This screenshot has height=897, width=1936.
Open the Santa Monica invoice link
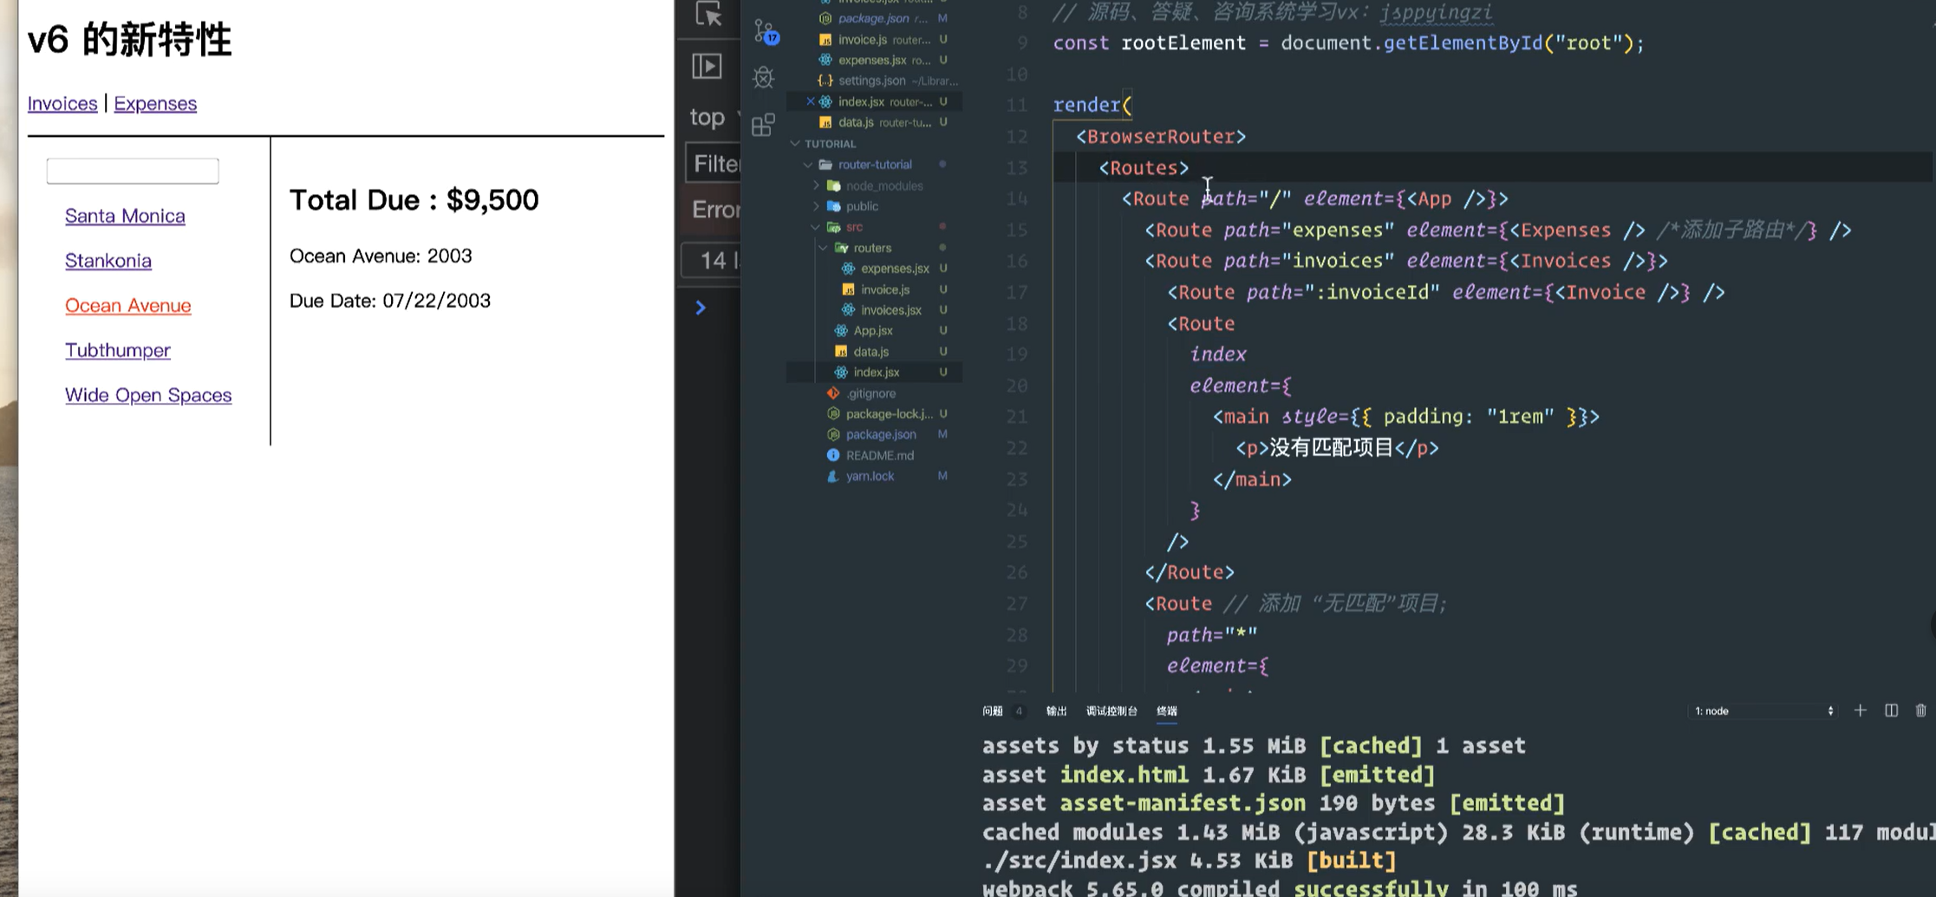pos(125,216)
